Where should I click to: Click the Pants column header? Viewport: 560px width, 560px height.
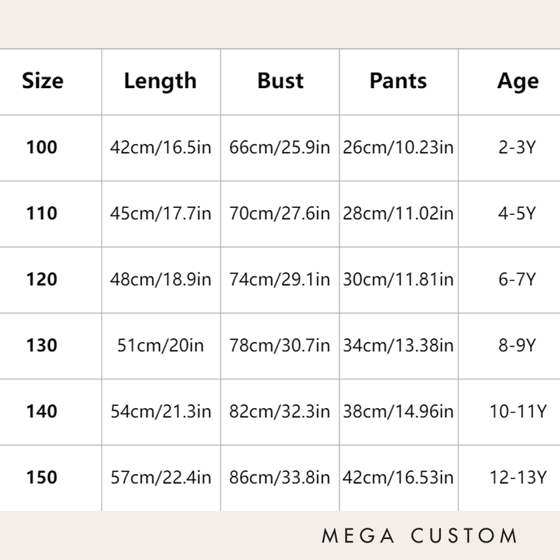point(398,81)
